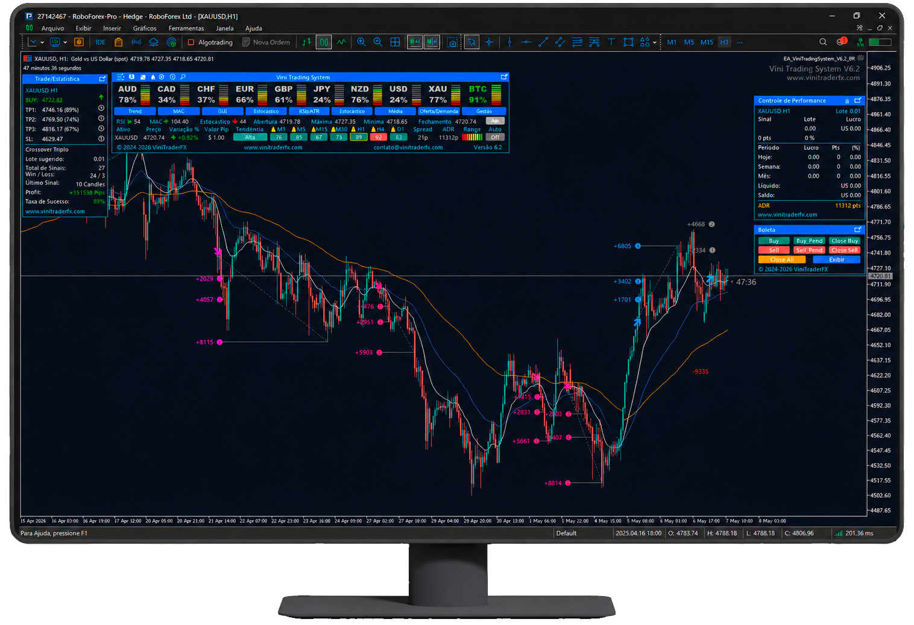The image size is (914, 625).
Task: Expand the Boleta panel
Action: coord(858,230)
